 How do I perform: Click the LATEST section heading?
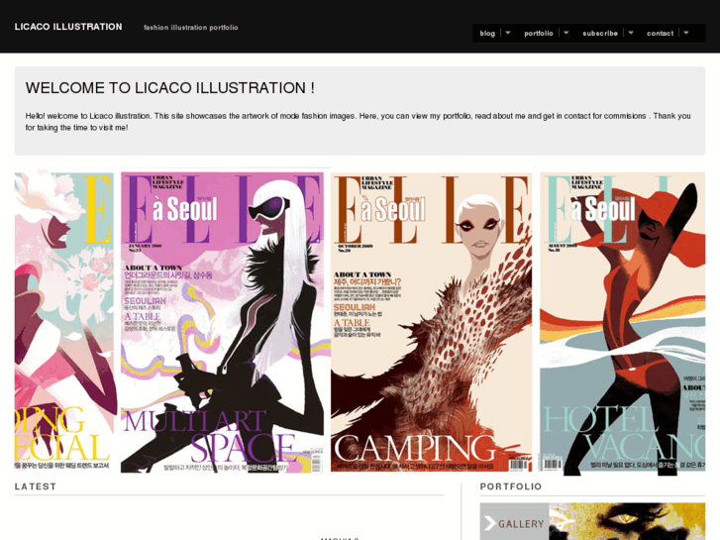(x=36, y=486)
